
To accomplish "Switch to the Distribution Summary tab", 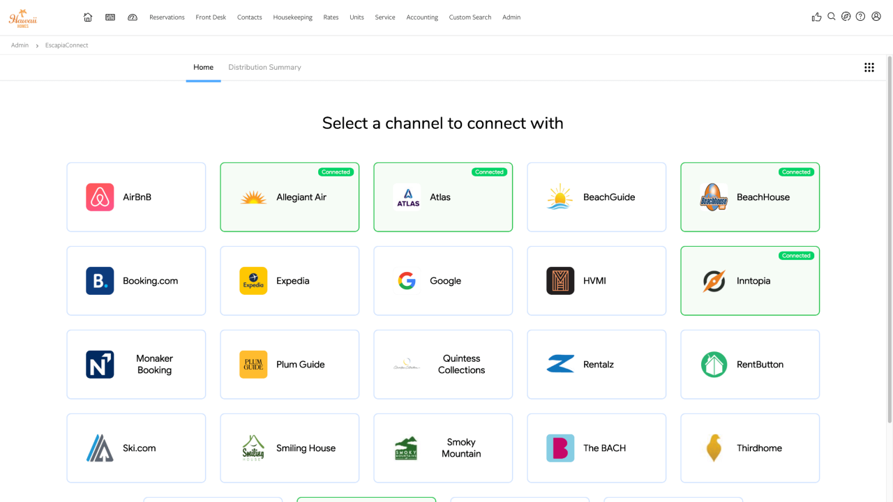I will 265,68.
